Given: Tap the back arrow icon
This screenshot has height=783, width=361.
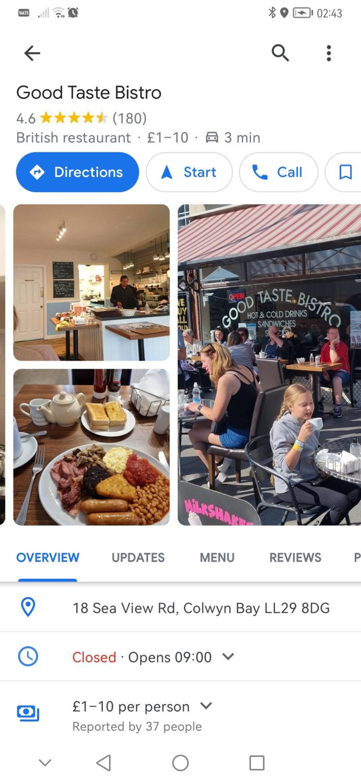Looking at the screenshot, I should point(32,53).
